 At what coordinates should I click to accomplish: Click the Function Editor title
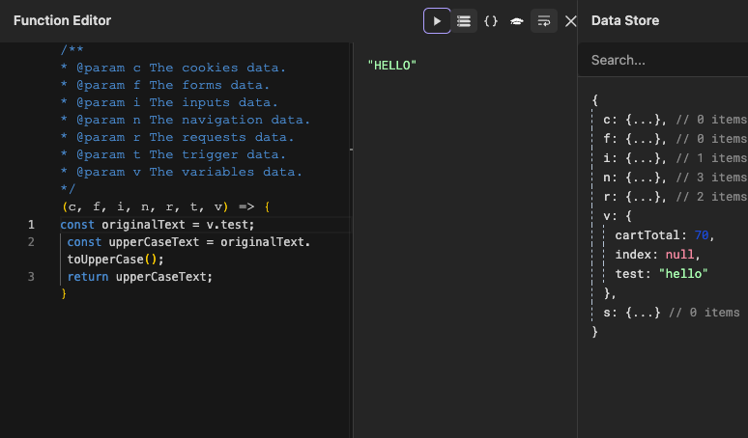coord(62,20)
